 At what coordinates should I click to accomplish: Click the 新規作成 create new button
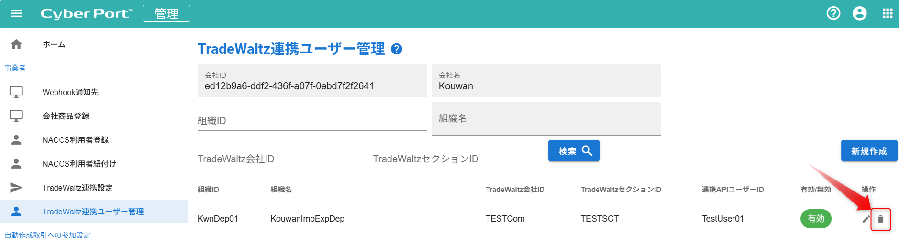pyautogui.click(x=869, y=151)
